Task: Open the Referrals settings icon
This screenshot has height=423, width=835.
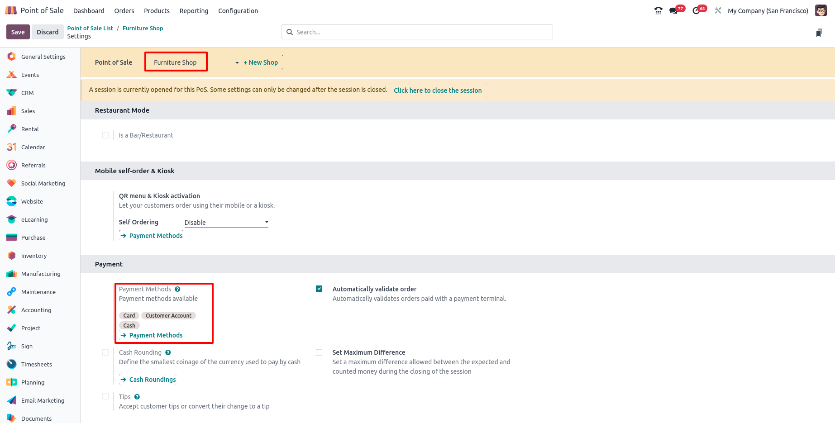Action: (12, 165)
